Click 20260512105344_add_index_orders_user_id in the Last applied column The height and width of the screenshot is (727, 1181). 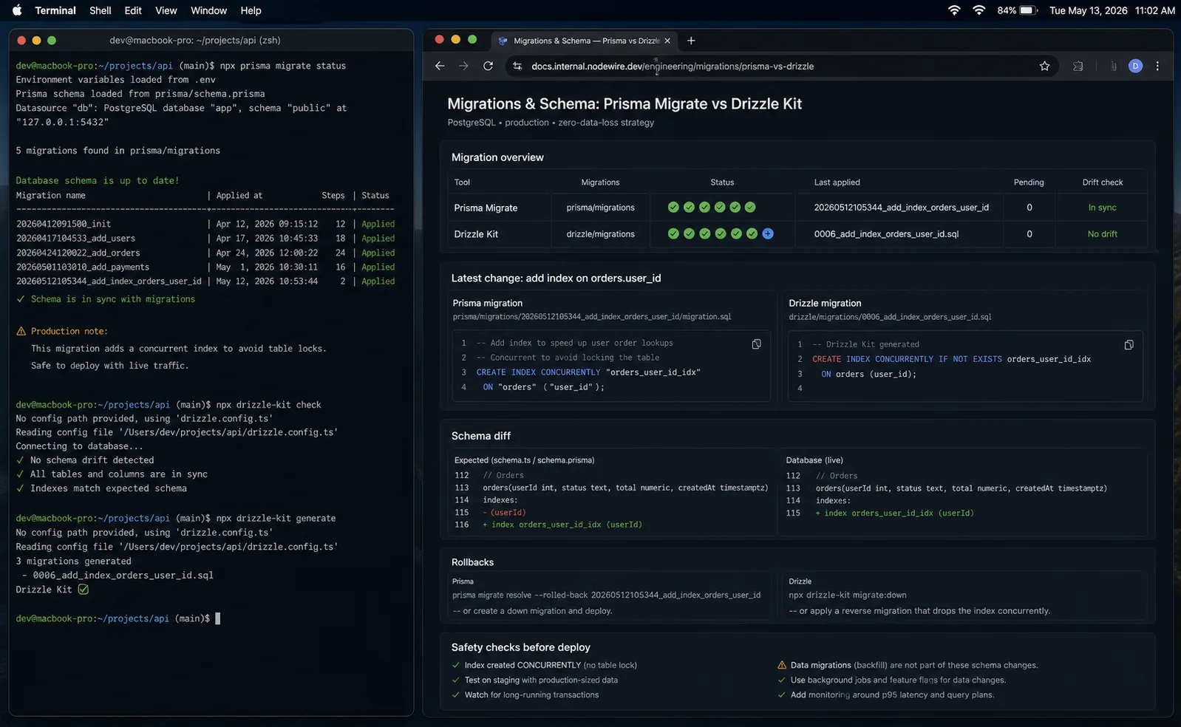pos(901,208)
